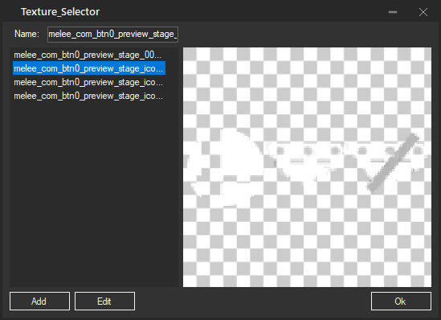This screenshot has width=441, height=320.
Task: Click the Texture_Selector title bar text
Action: click(x=60, y=12)
